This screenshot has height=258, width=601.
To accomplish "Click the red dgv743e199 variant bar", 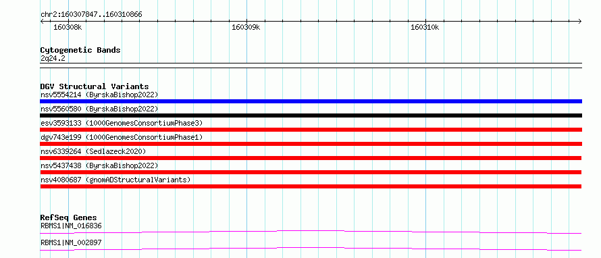I will pyautogui.click(x=311, y=144).
